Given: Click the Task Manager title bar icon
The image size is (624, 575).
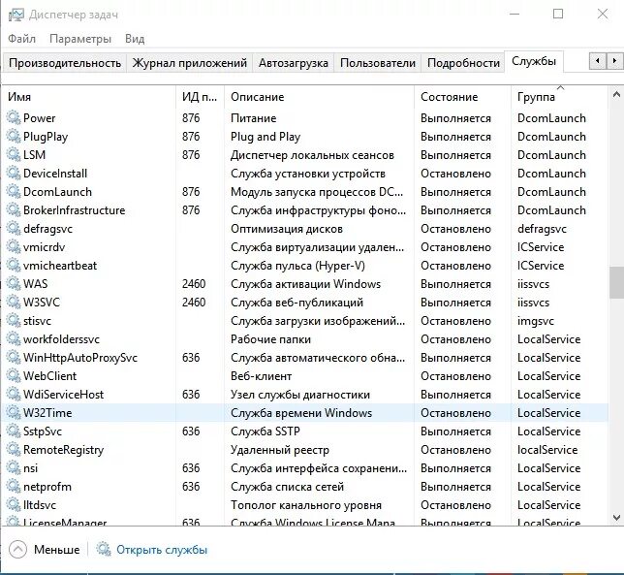Looking at the screenshot, I should (x=16, y=16).
